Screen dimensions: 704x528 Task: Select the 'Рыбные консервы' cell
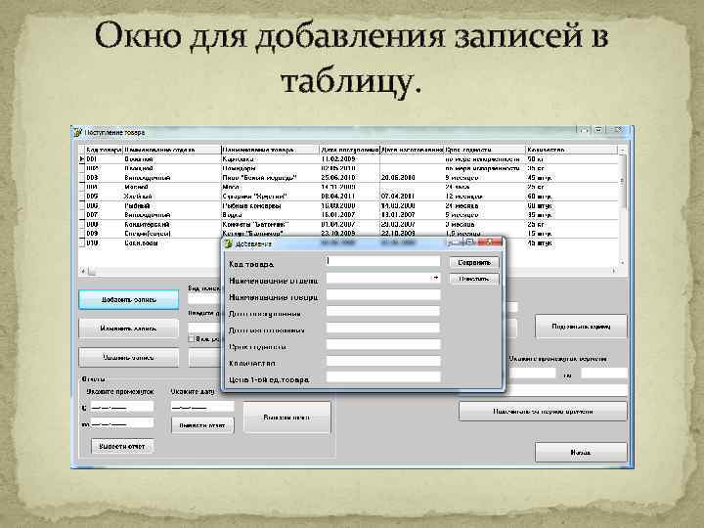(x=270, y=205)
